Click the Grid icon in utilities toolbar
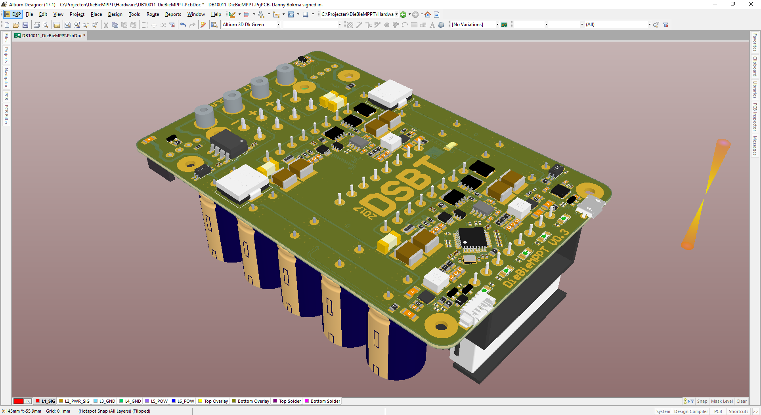 (x=306, y=15)
